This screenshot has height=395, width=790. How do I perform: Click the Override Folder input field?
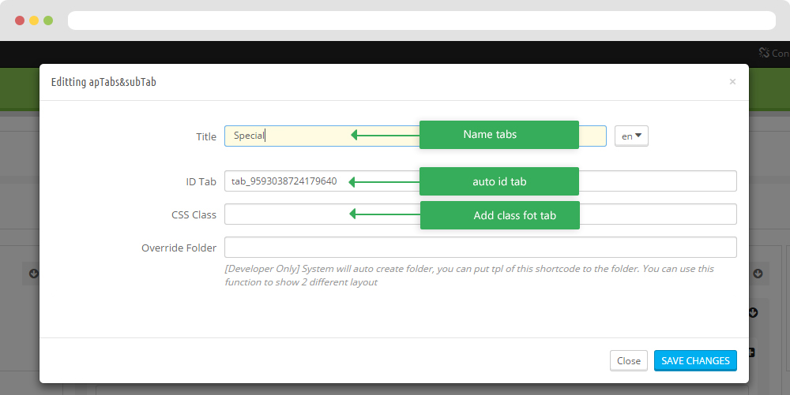coord(480,248)
